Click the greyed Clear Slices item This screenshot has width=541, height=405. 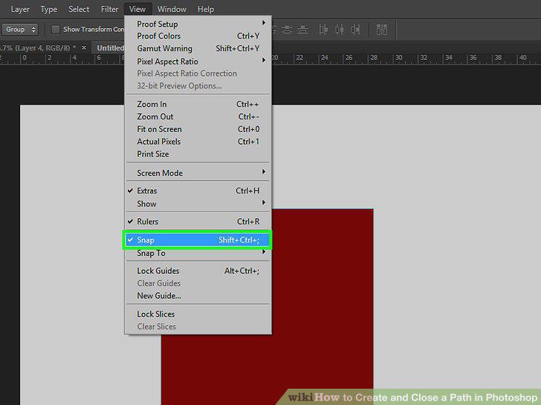coord(198,326)
